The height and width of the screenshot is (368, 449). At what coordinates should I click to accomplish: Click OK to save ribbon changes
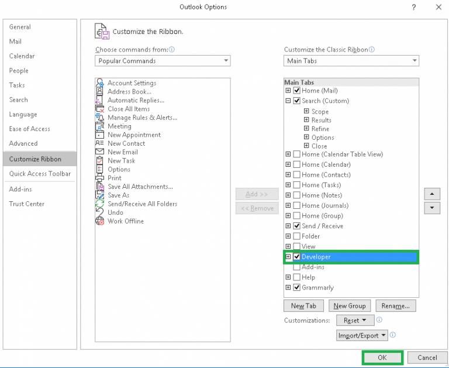[x=382, y=357]
